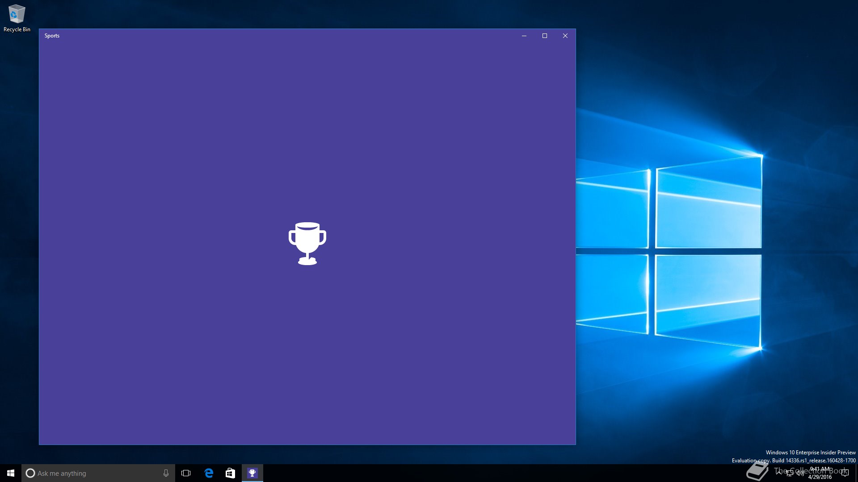Click Show Desktop sliver at taskbar end
The image size is (858, 482).
[856, 473]
